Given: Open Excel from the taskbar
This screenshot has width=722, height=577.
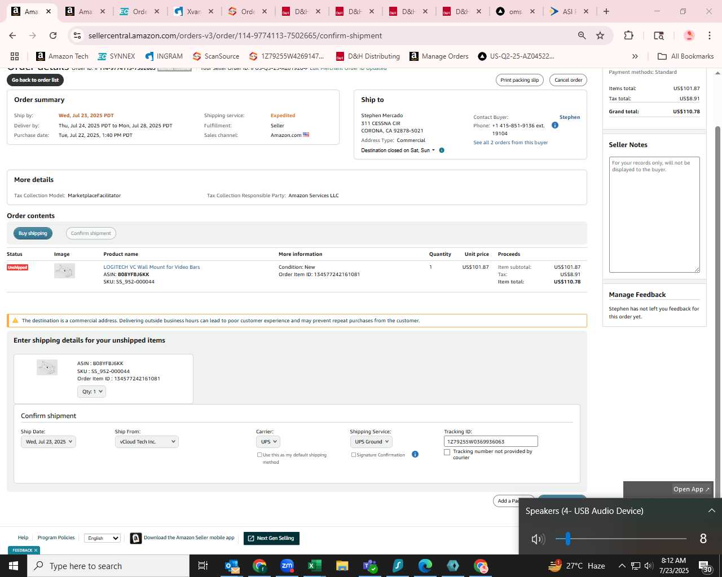Looking at the screenshot, I should point(315,566).
